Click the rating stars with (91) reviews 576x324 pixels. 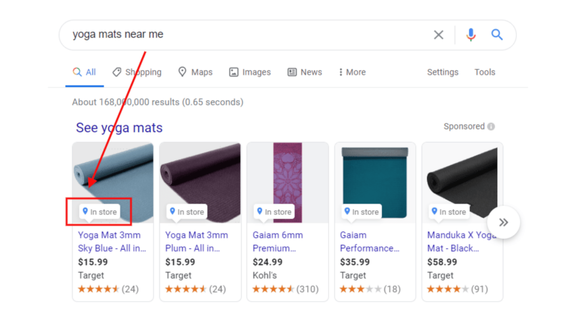pyautogui.click(x=448, y=289)
